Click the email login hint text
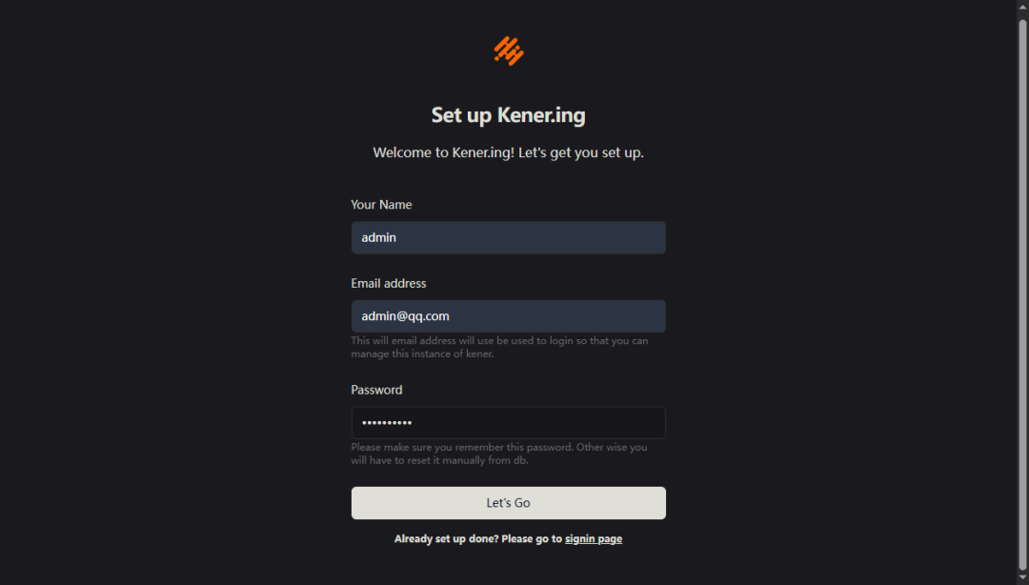The height and width of the screenshot is (585, 1029). click(x=499, y=348)
